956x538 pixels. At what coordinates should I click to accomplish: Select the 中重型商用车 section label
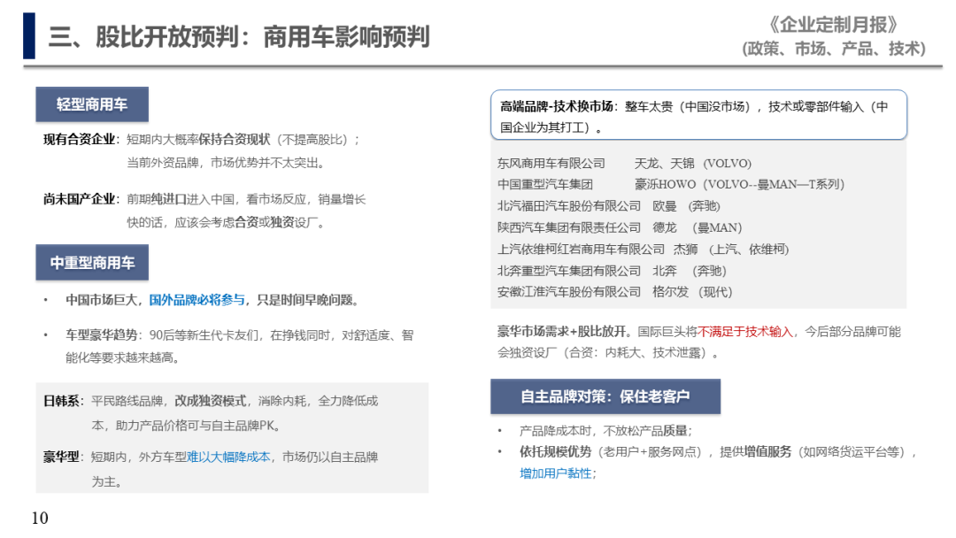[92, 263]
